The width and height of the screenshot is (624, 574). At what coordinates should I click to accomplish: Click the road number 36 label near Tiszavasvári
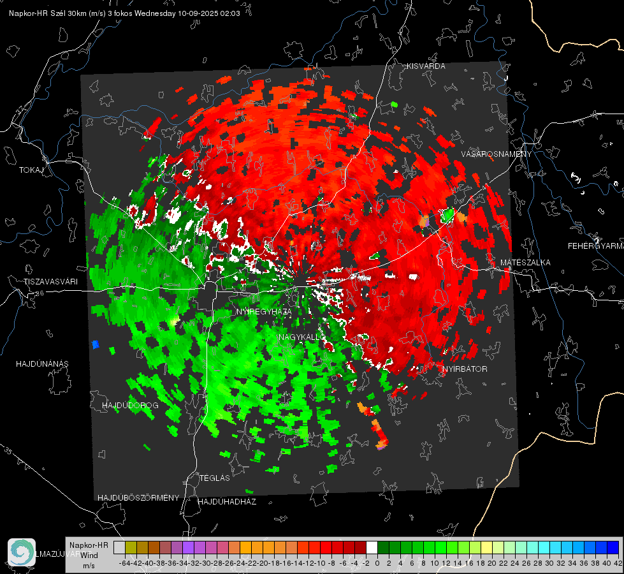click(x=40, y=293)
